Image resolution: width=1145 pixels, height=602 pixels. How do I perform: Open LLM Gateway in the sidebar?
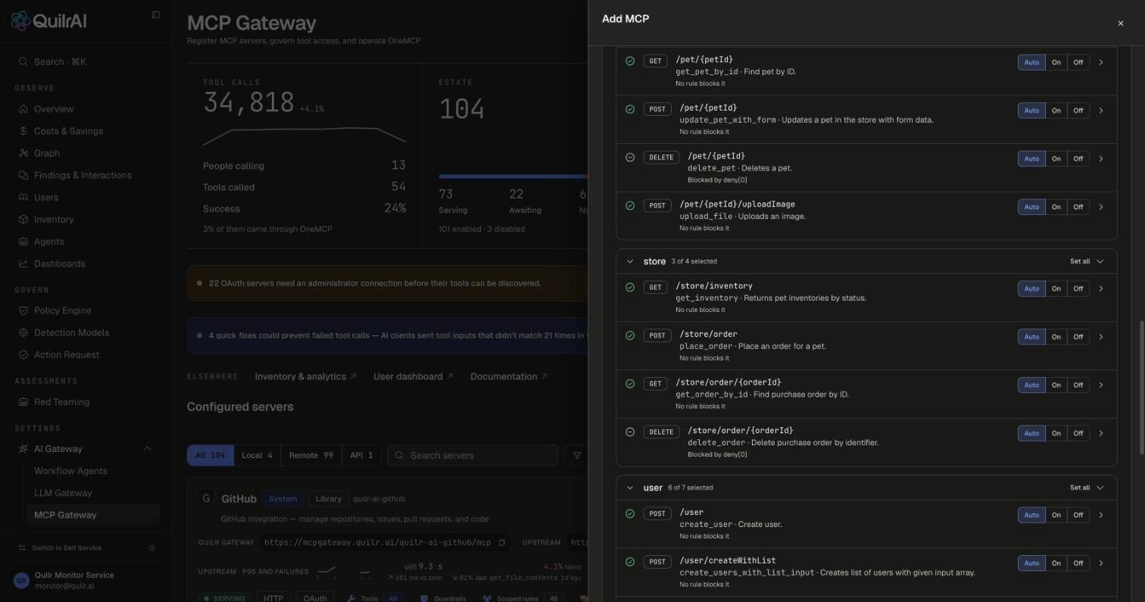point(63,493)
